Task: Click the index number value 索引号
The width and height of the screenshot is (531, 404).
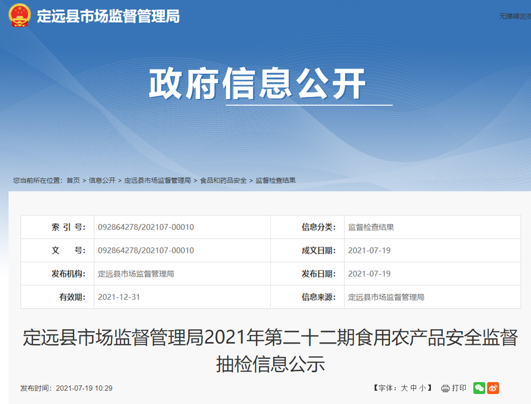Action: click(x=146, y=227)
